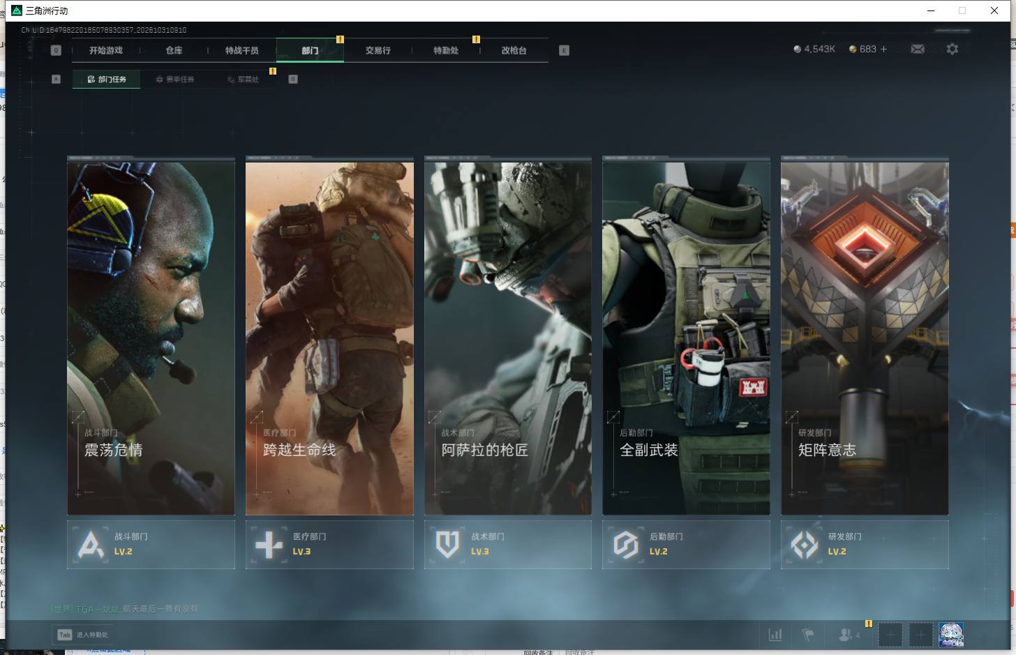The width and height of the screenshot is (1016, 655).
Task: Add teammate in first empty squad slot
Action: pos(890,635)
